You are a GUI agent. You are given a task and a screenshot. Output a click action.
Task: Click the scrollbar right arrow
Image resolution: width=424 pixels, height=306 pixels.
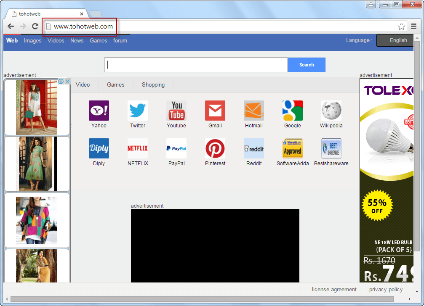pos(410,299)
